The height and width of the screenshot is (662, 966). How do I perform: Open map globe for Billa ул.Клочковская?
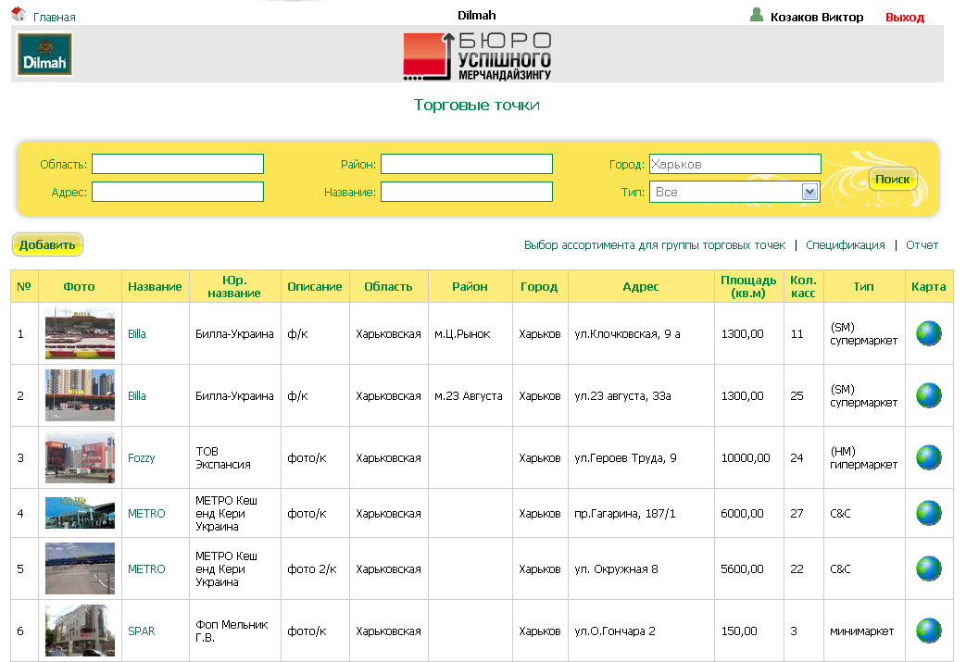pyautogui.click(x=928, y=333)
